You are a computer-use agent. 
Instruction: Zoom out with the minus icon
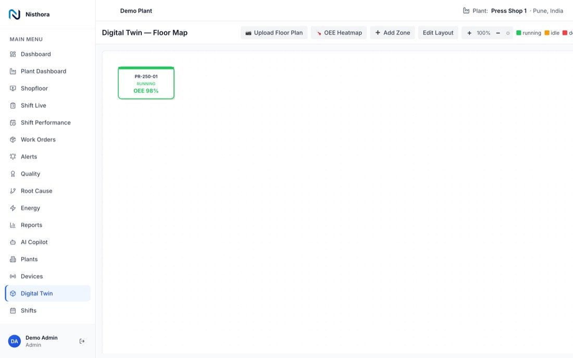tap(497, 33)
